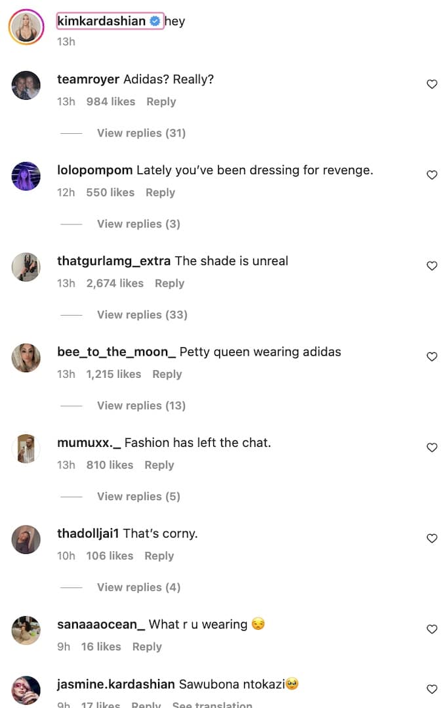Open the 2,674 likes list
The width and height of the screenshot is (446, 708).
click(x=115, y=283)
